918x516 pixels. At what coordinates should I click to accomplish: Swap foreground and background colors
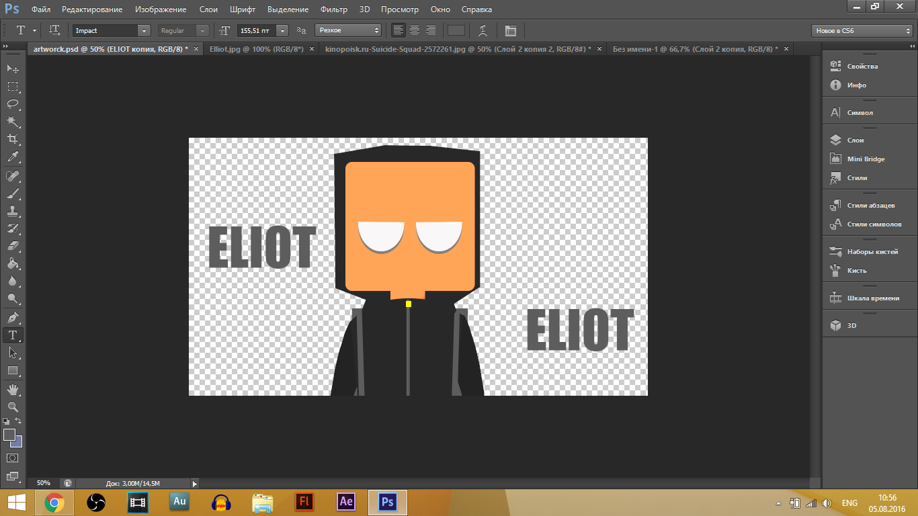point(19,421)
